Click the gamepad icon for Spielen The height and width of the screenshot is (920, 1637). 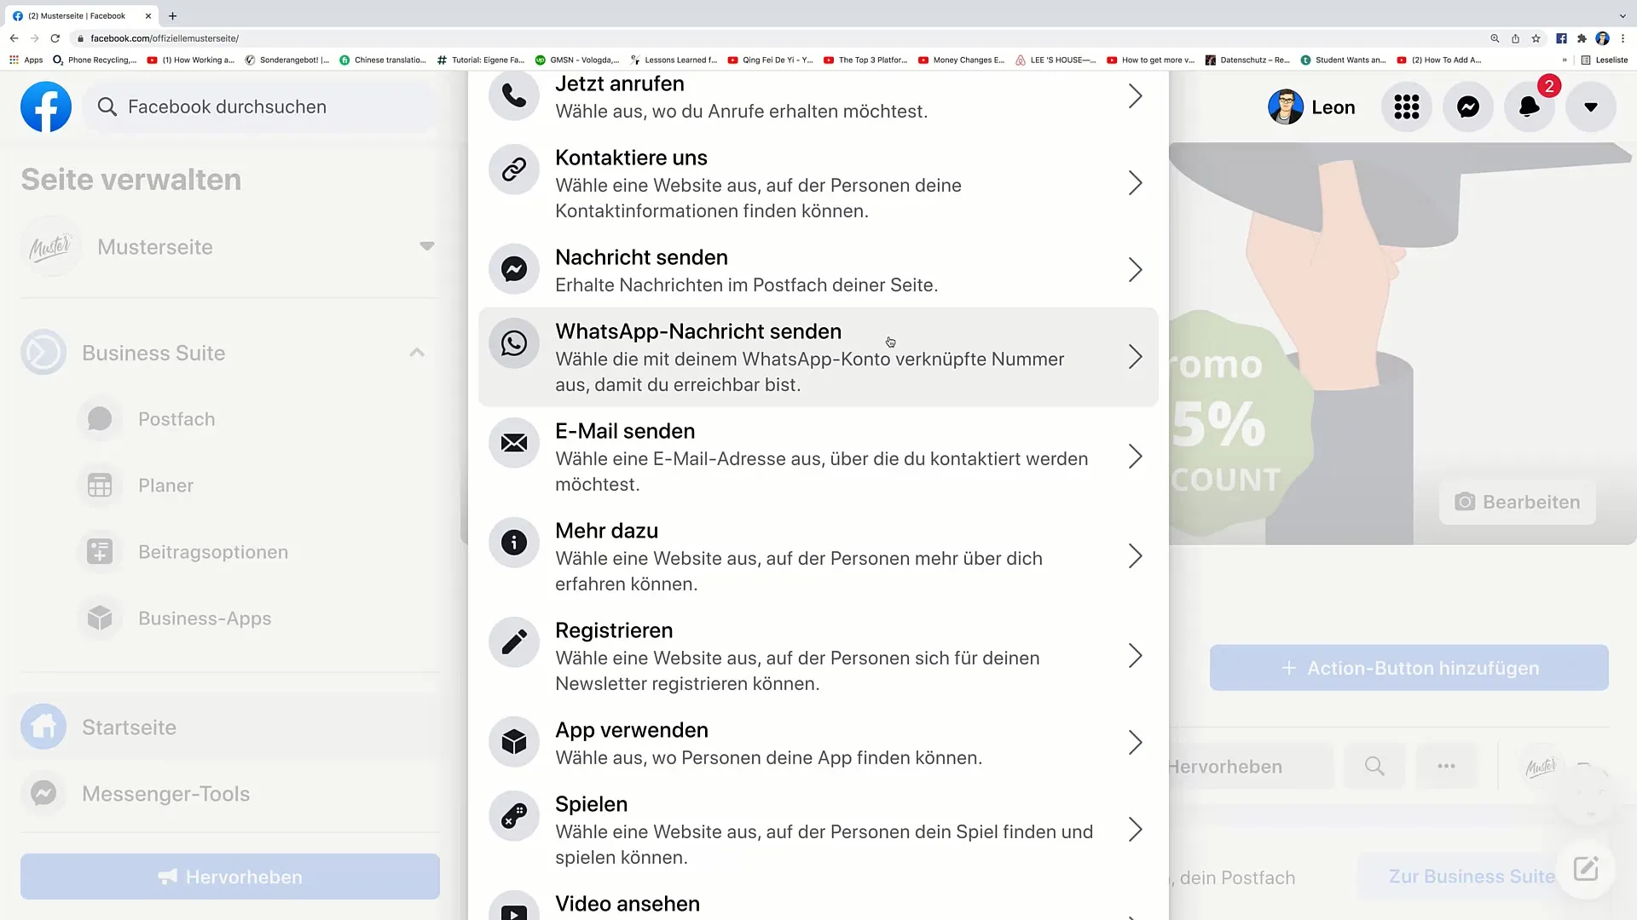tap(514, 816)
